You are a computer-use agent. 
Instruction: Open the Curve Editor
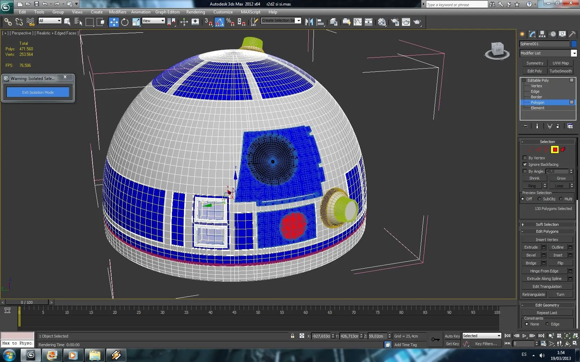(x=358, y=22)
